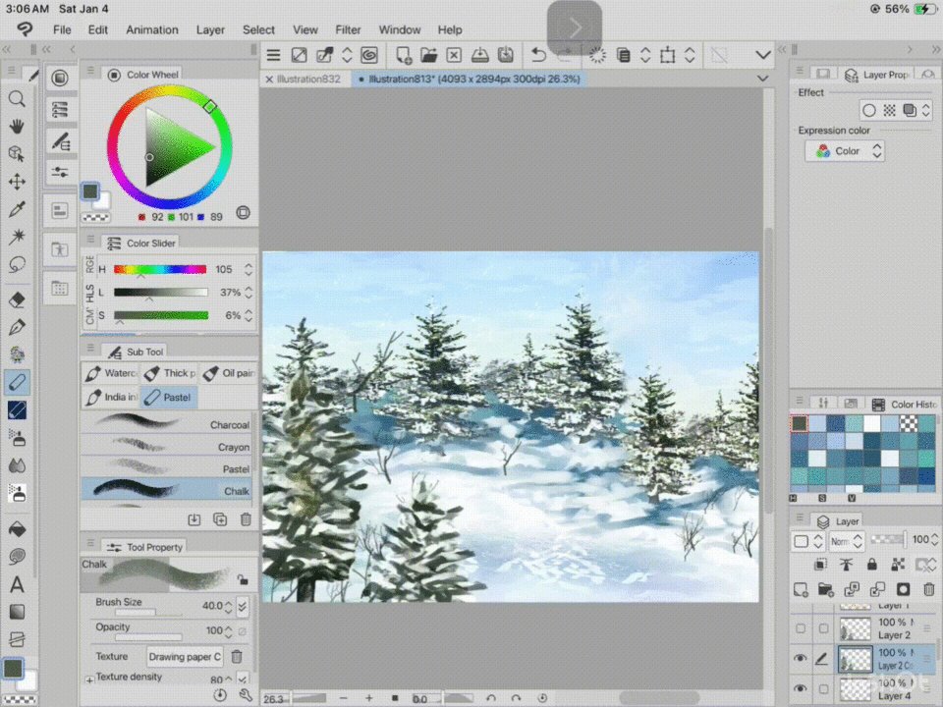Choose the Charcoal brush

(167, 424)
